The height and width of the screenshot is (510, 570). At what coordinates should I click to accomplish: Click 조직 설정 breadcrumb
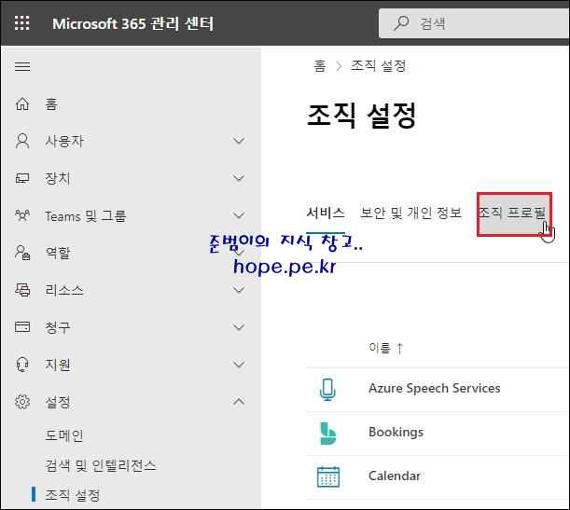point(379,66)
